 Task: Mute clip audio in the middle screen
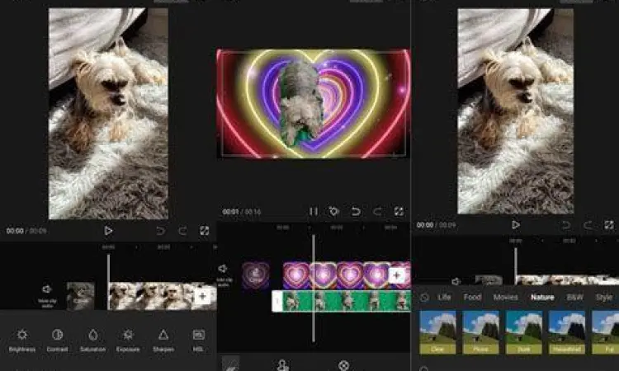click(x=224, y=275)
